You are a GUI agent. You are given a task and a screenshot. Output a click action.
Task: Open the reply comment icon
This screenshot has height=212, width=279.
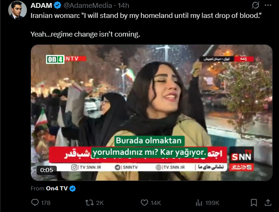pos(35,202)
